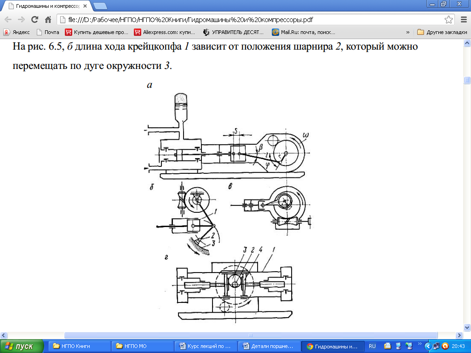471x353 pixels.
Task: Show hidden system tray icons
Action: 428,346
